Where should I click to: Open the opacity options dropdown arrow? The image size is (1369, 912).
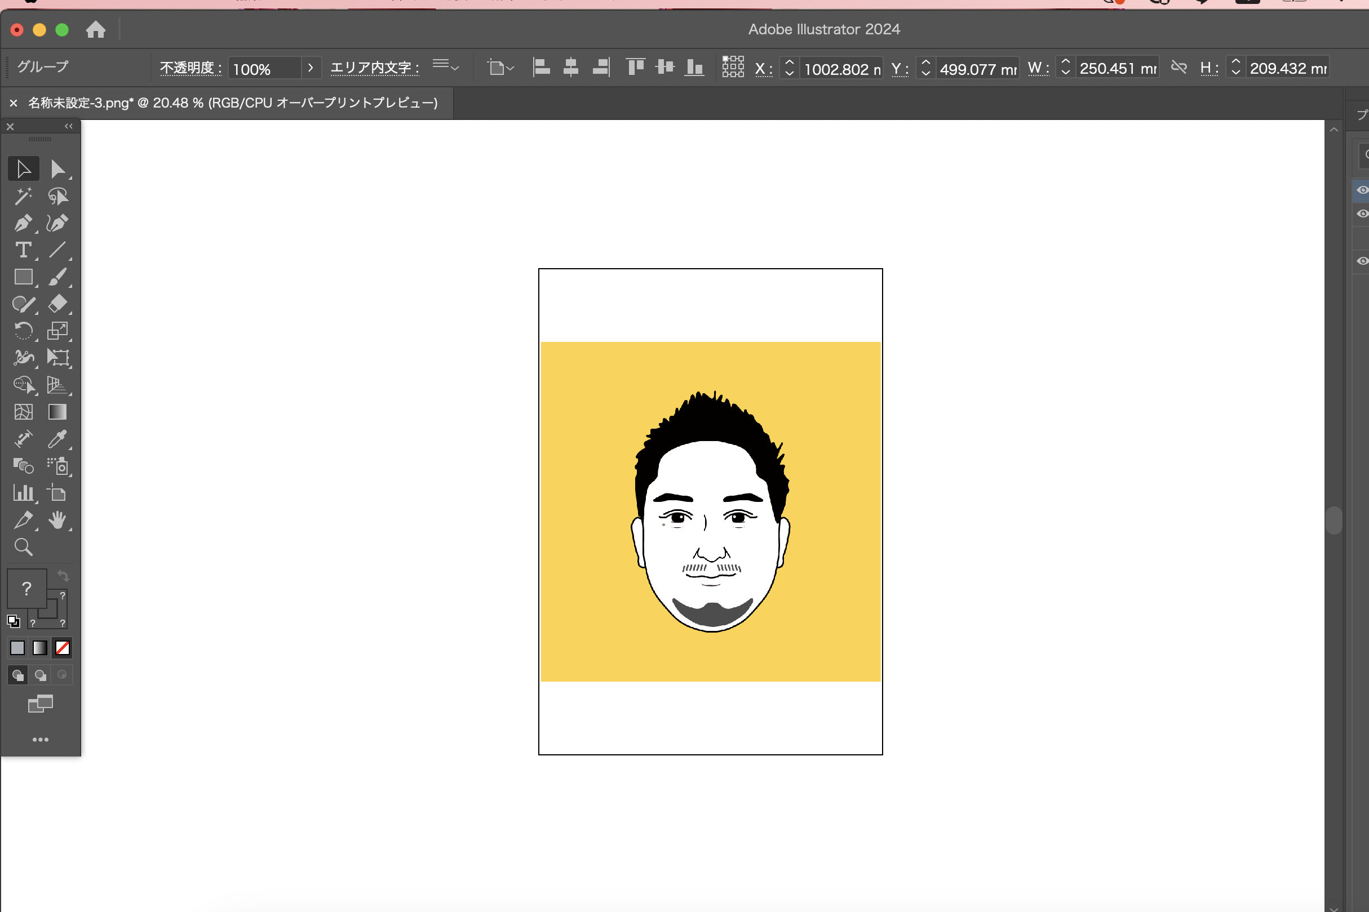[311, 68]
